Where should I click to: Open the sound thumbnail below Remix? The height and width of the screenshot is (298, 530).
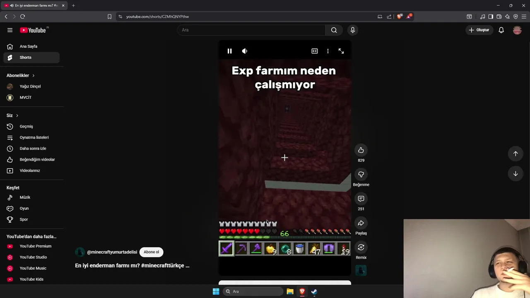tap(361, 270)
